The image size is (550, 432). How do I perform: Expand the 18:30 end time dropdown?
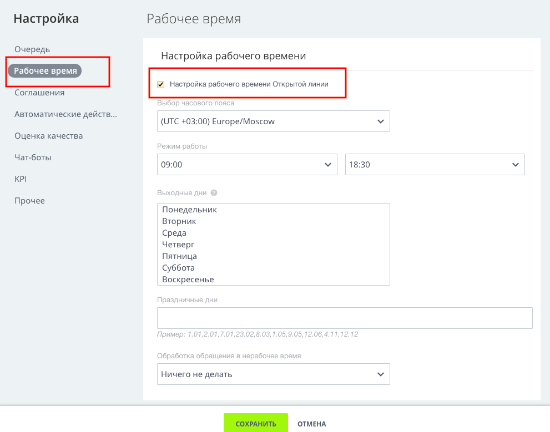[435, 164]
